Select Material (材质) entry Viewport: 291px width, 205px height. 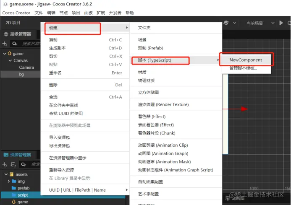tap(176, 72)
